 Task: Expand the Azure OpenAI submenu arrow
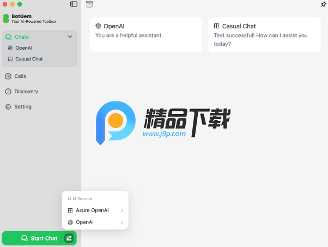pyautogui.click(x=122, y=210)
